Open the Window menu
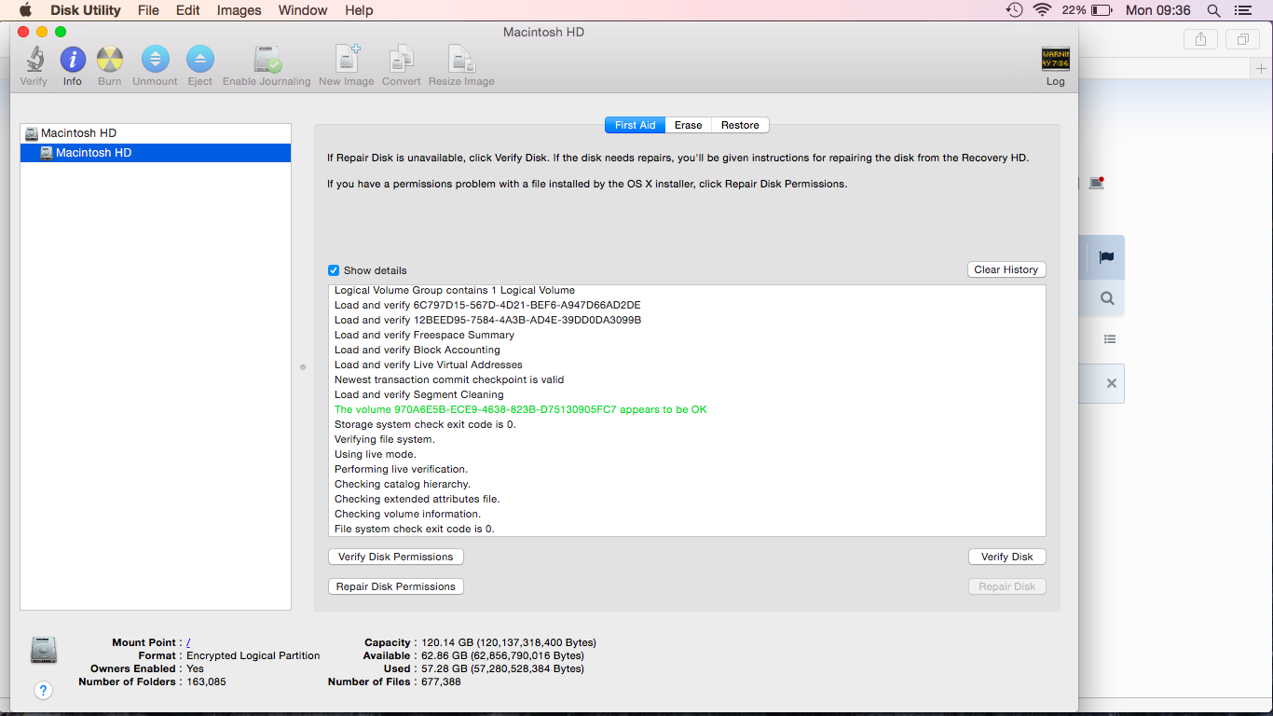The width and height of the screenshot is (1273, 716). (x=303, y=10)
